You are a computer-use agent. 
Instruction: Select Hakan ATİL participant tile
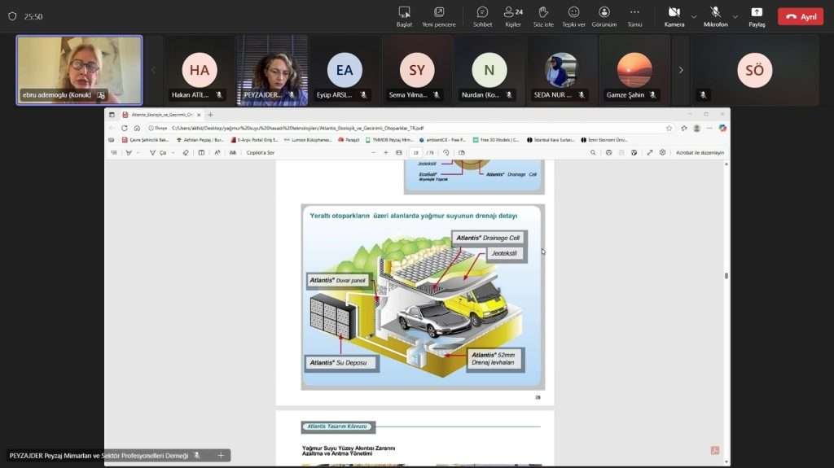click(200, 70)
